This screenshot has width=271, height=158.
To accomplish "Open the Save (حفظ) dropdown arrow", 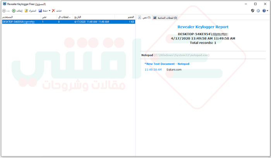I will [x=50, y=11].
